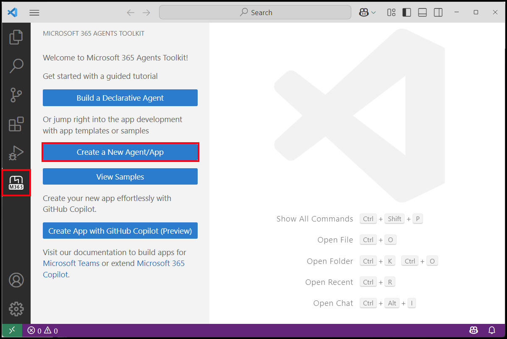The height and width of the screenshot is (339, 507).
Task: Open the notifications bell
Action: pos(492,330)
